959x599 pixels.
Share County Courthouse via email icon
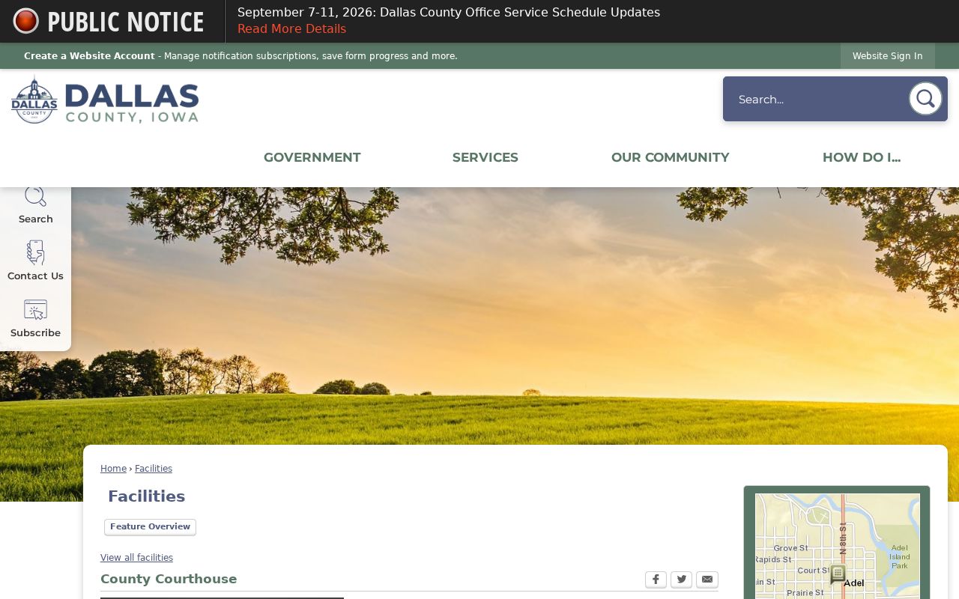point(707,580)
